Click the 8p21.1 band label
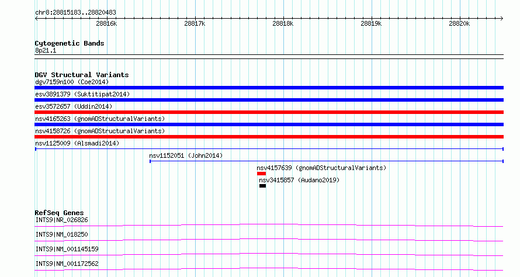Viewport: 520px width, 277px height. [46, 50]
